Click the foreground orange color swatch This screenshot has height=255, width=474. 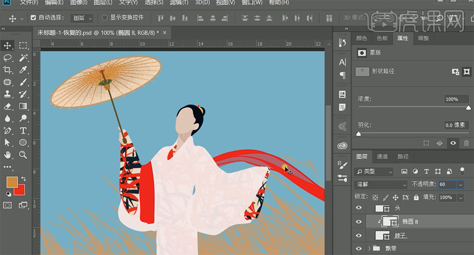(11, 182)
